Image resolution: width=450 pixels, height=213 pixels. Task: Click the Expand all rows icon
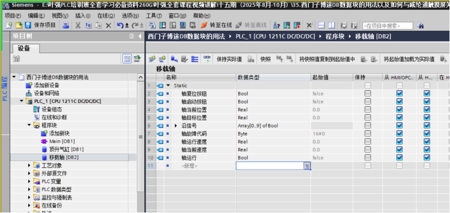[195, 59]
